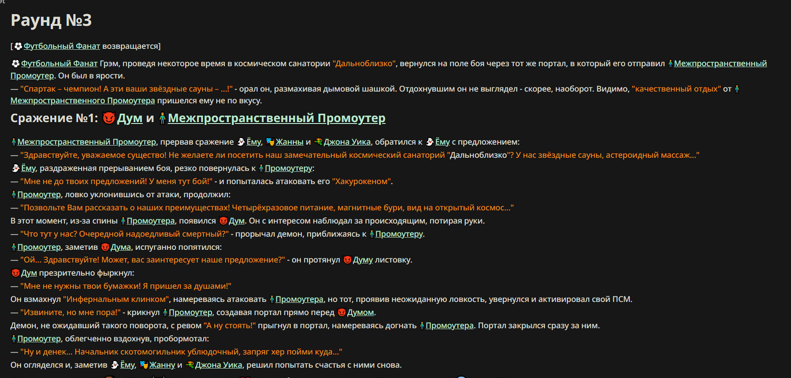The image size is (791, 378).
Task: Open 'Межпространственный Промоутер' link in 'Сражение №1' heading
Action: [x=276, y=118]
